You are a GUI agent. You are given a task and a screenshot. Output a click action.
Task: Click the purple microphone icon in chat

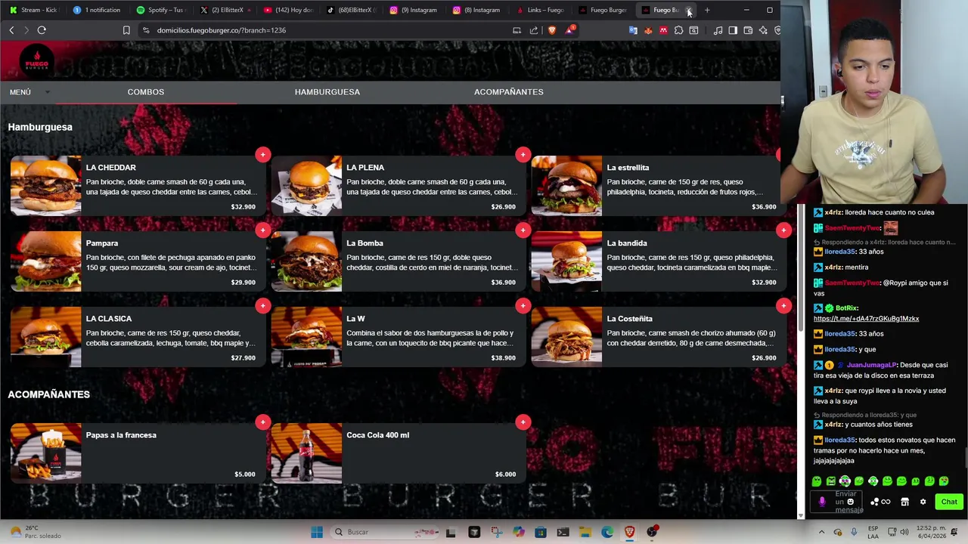point(822,502)
